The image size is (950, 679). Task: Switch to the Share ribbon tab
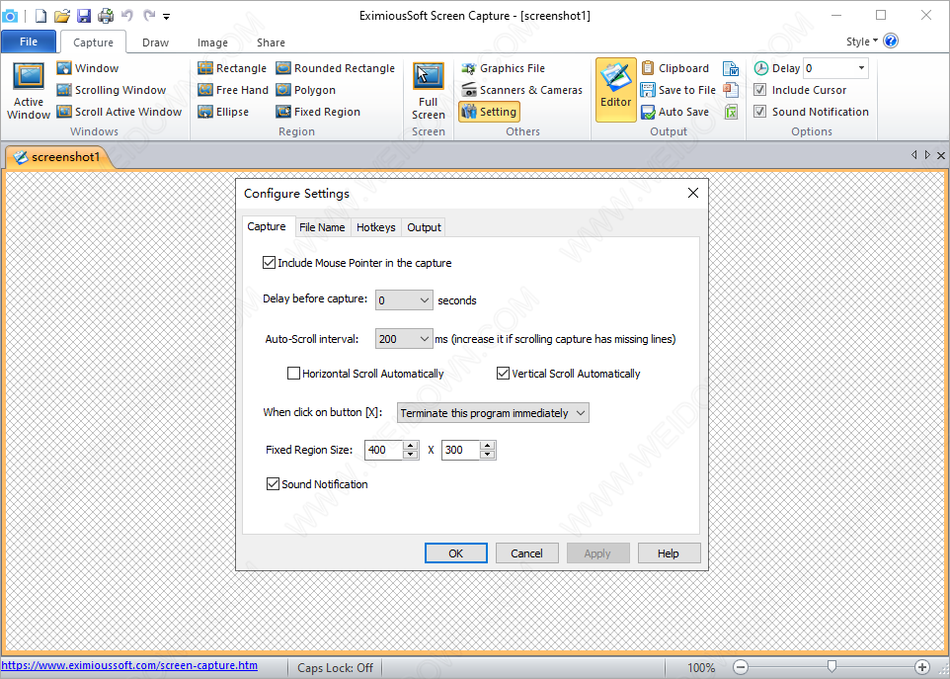point(271,42)
